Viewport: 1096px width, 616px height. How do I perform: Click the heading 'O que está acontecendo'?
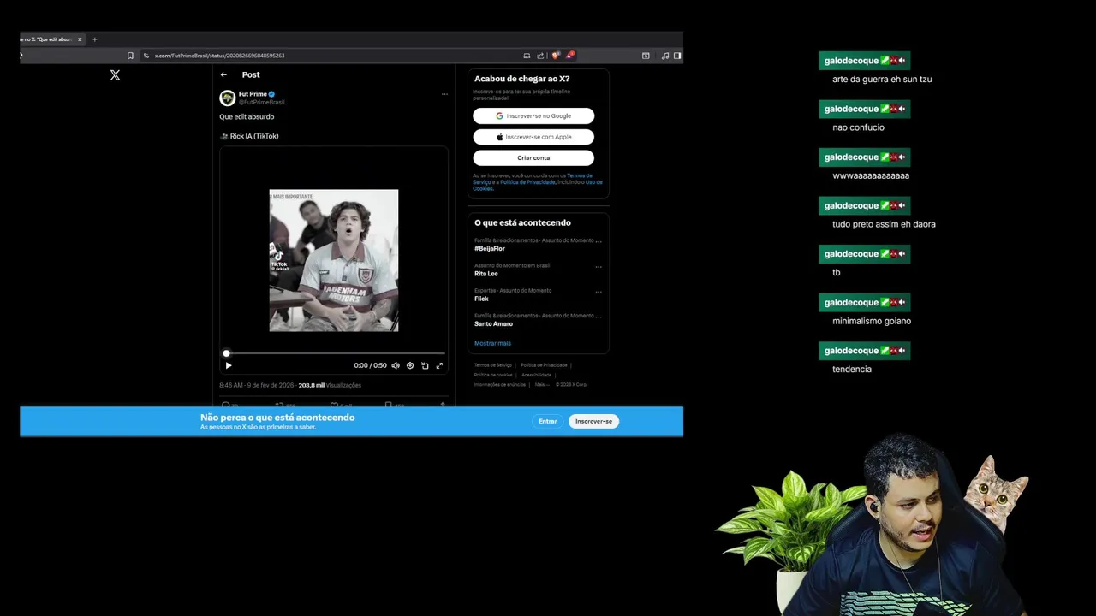point(522,222)
